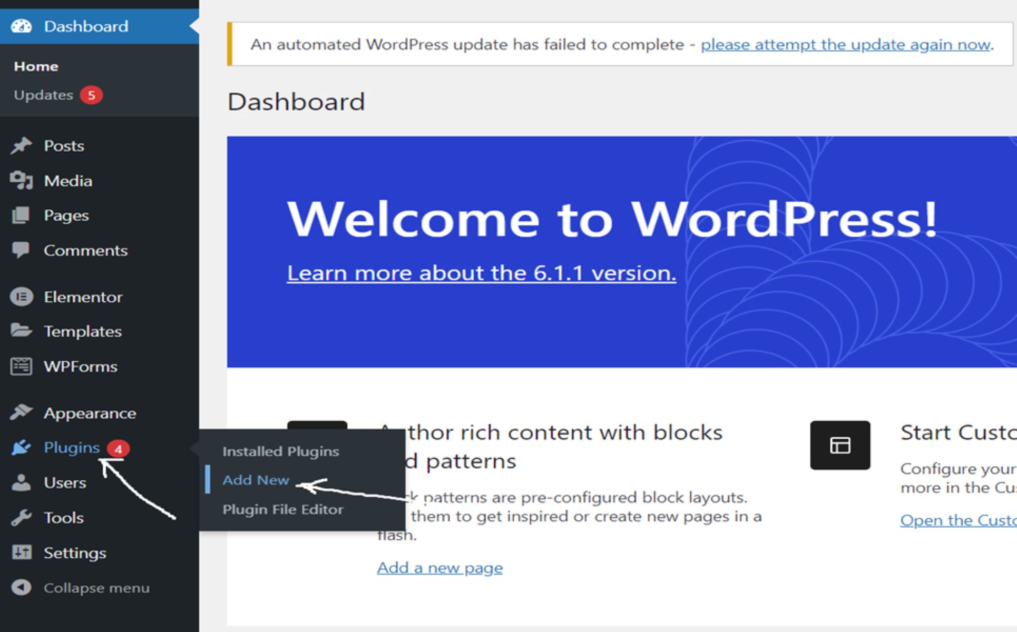Click the Dashboard gauge icon
The image size is (1017, 632).
click(21, 26)
